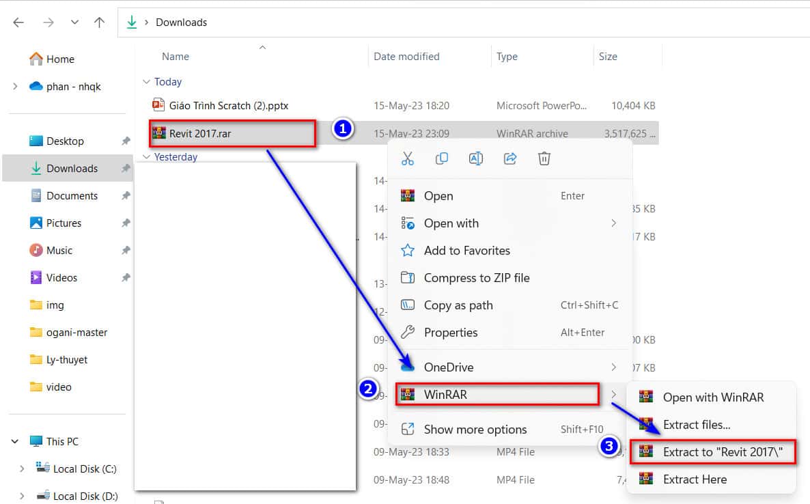The image size is (810, 504).
Task: Click the Forward navigation arrow
Action: (x=48, y=23)
